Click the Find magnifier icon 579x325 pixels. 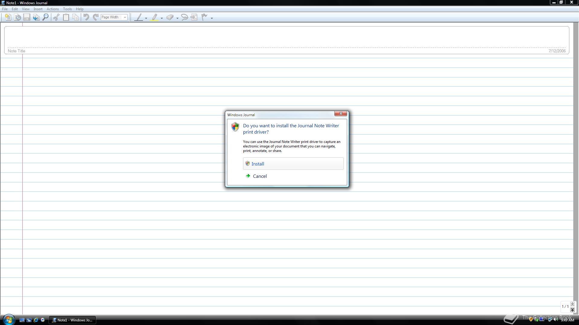point(46,17)
